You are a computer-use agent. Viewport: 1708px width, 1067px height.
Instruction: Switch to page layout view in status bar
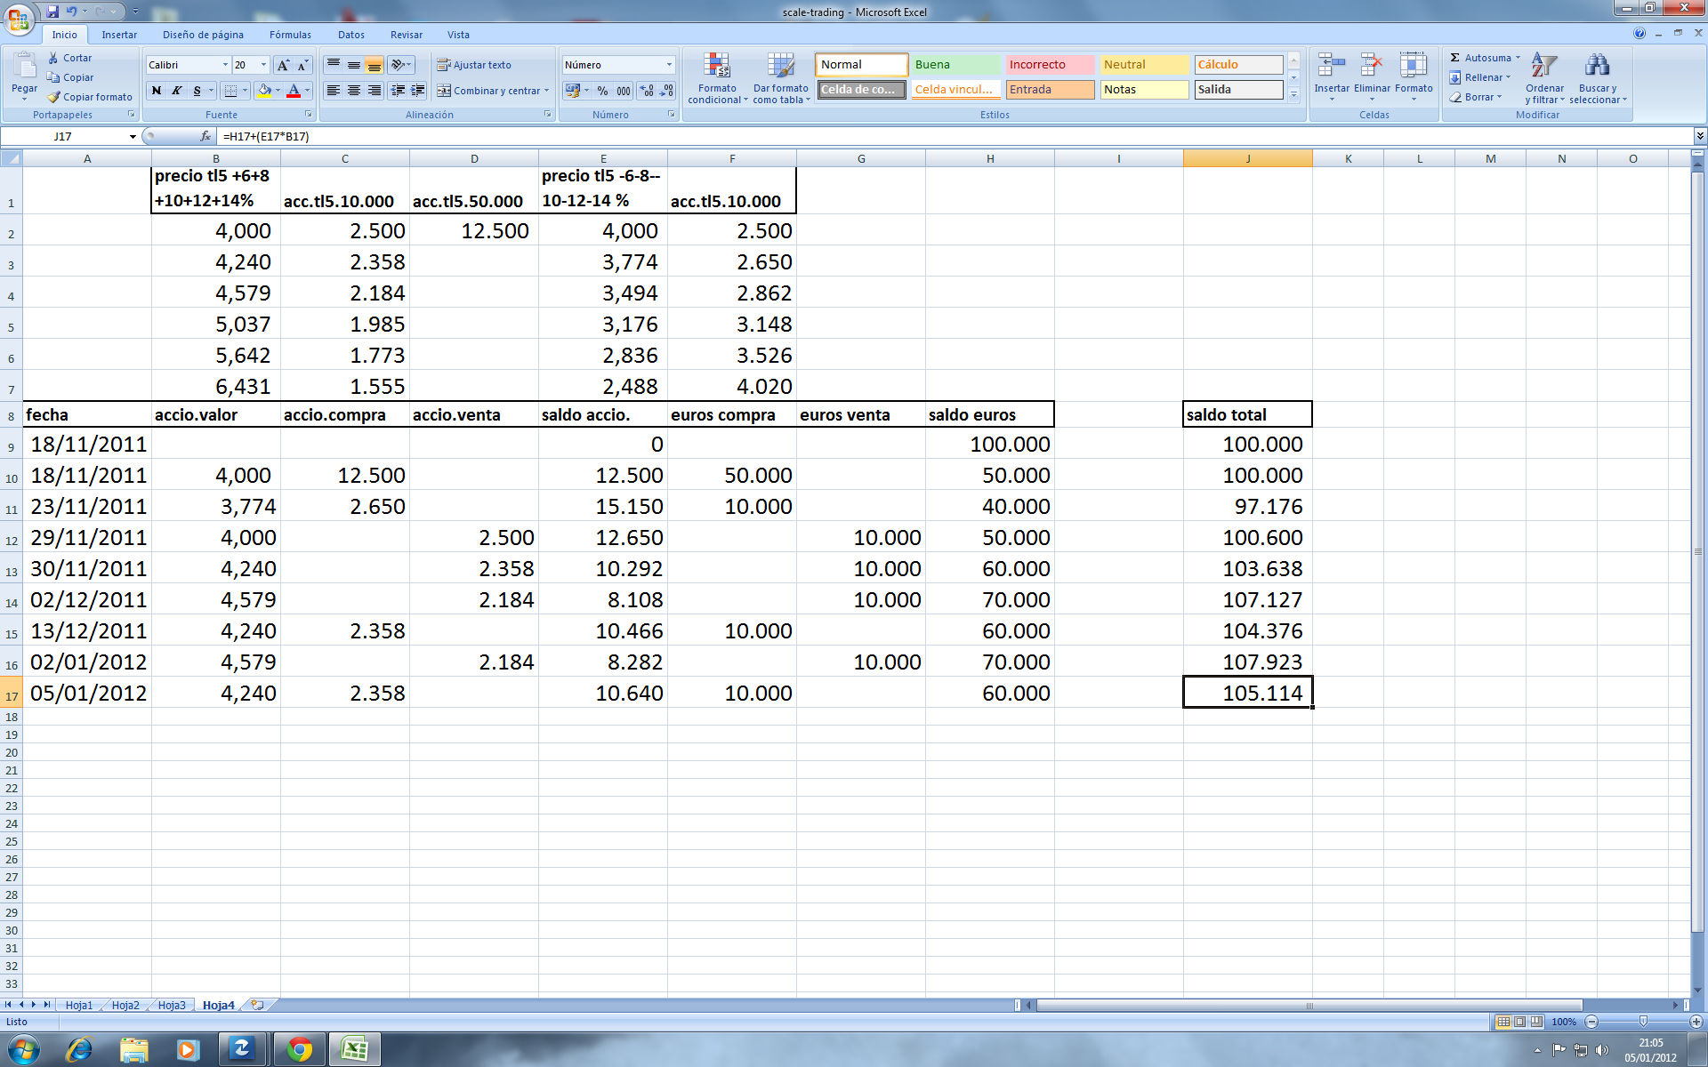click(x=1520, y=1022)
